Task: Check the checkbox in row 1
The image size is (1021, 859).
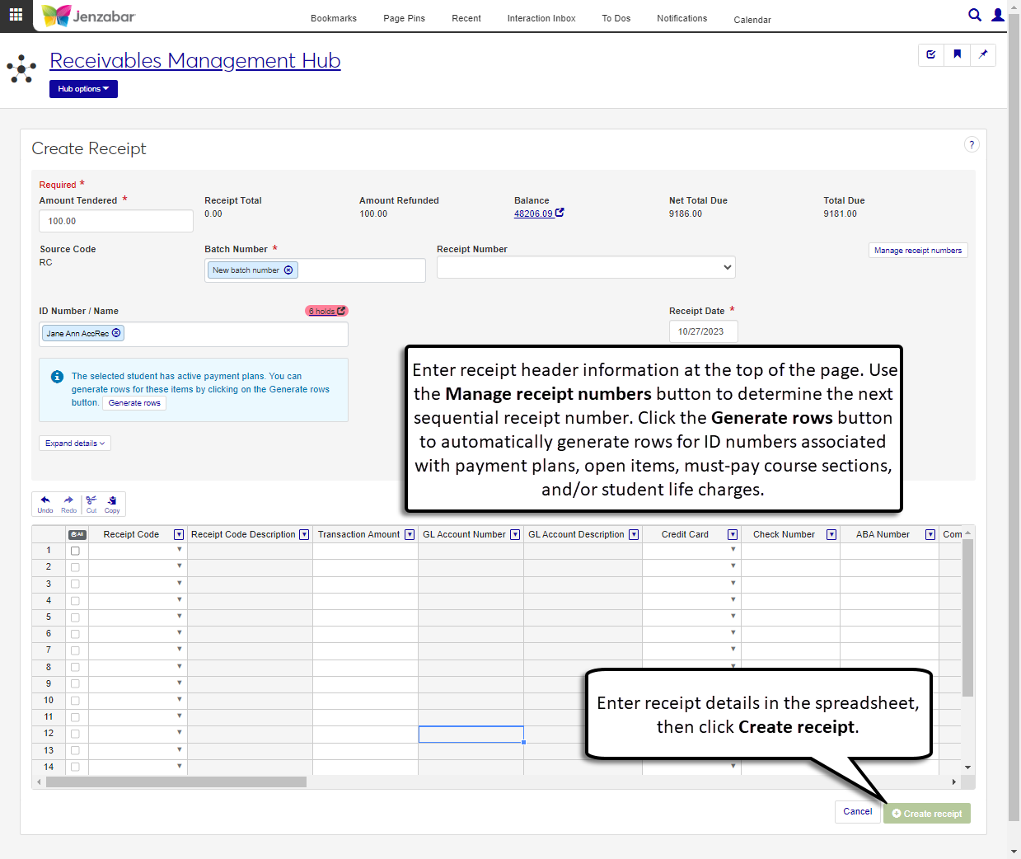Action: coord(75,551)
